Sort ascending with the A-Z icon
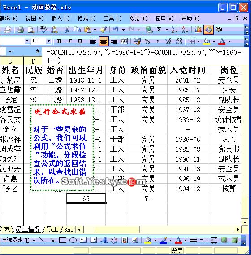The height and width of the screenshot is (255, 251). tap(174, 30)
